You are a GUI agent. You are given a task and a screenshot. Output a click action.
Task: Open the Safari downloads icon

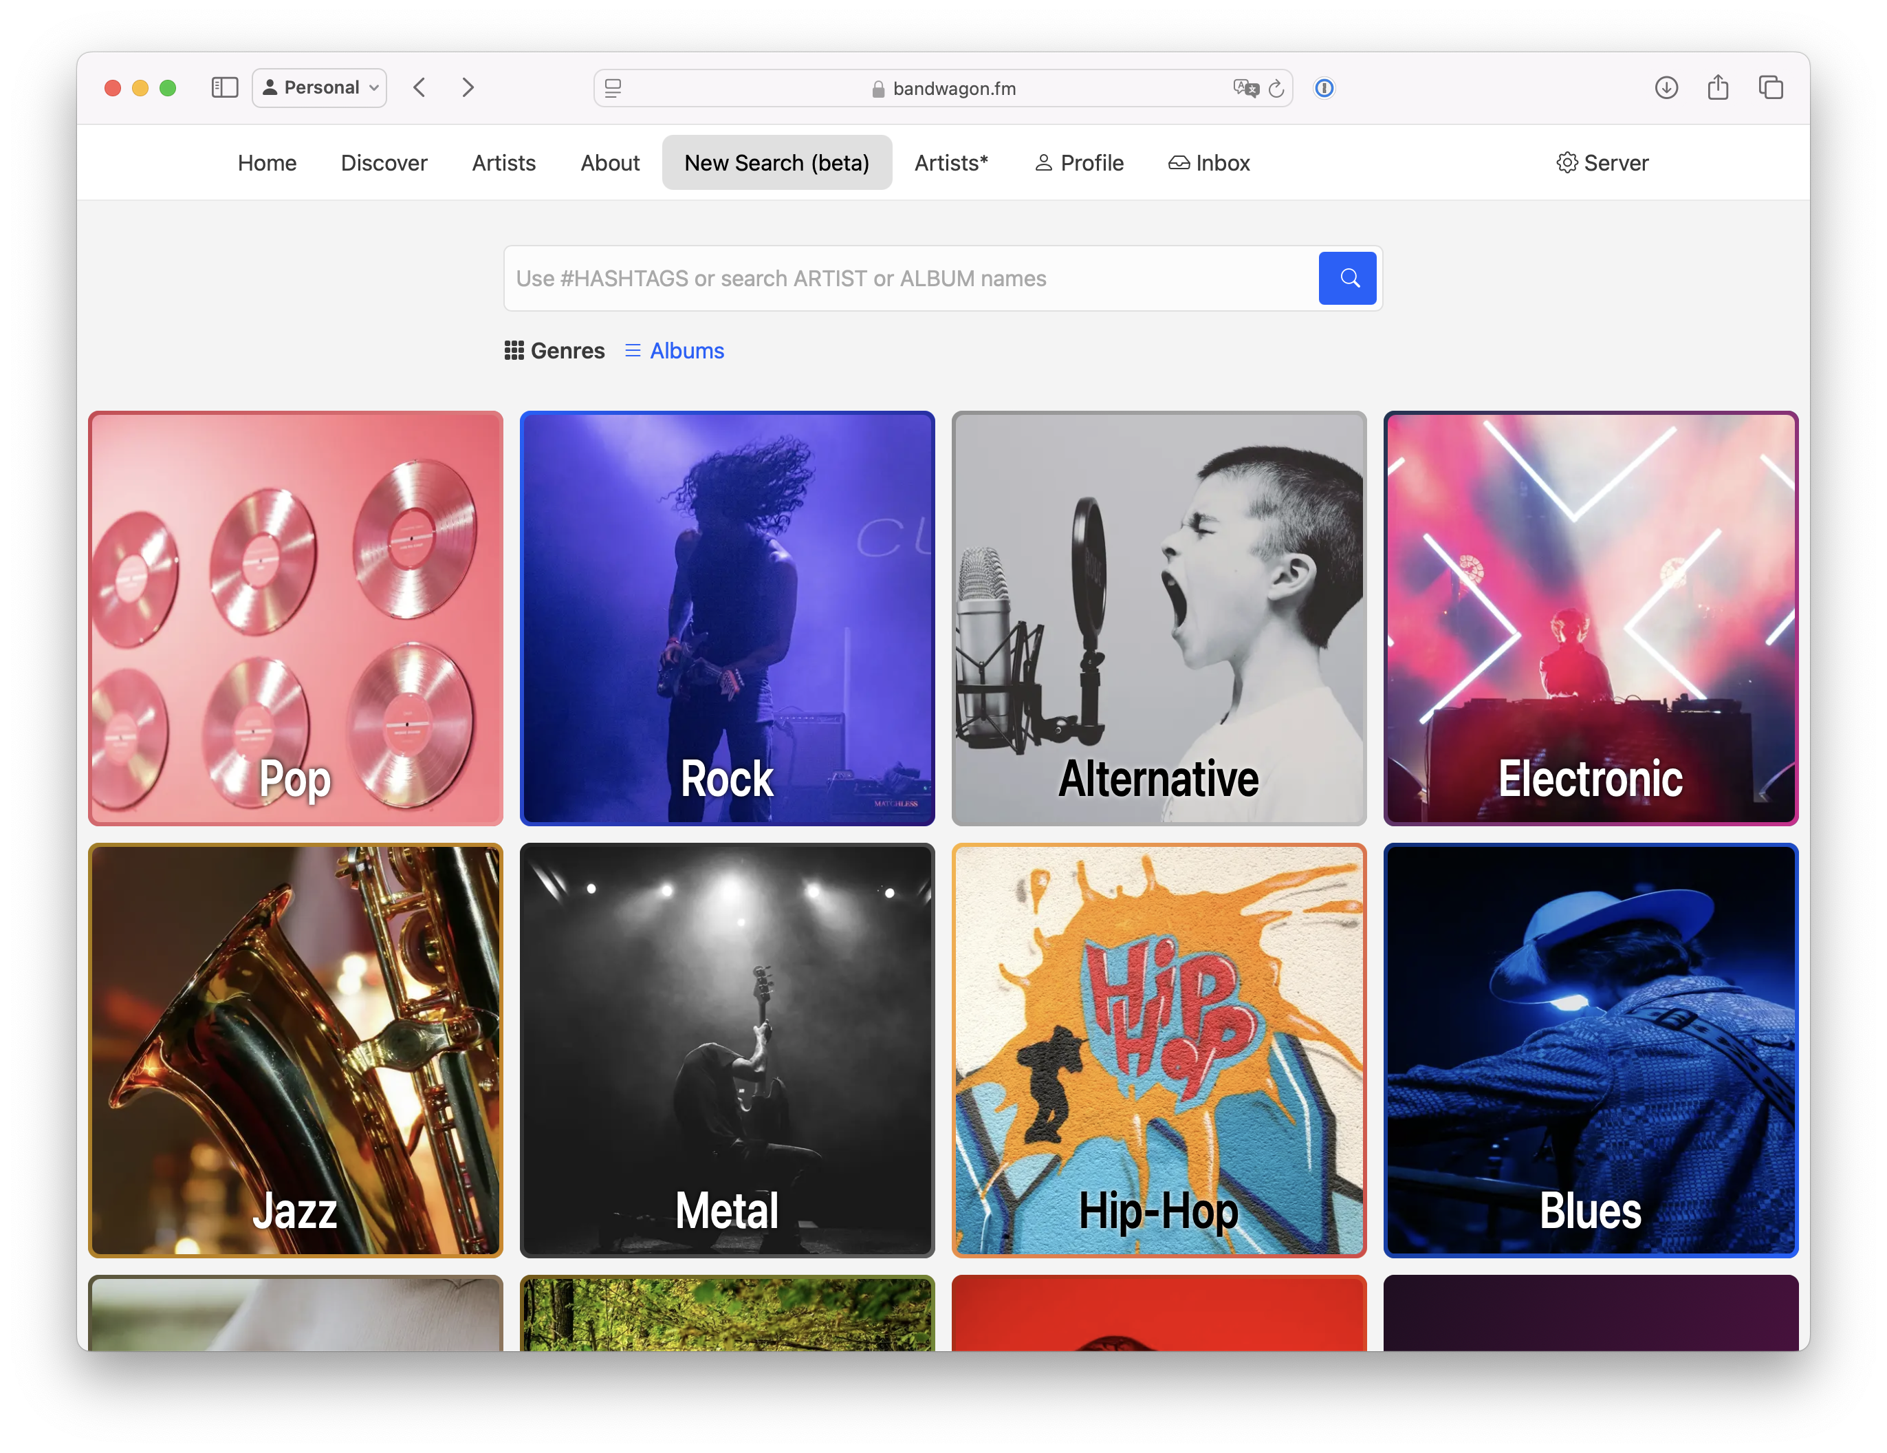click(x=1666, y=87)
